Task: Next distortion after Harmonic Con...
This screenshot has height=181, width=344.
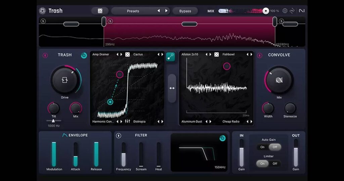Action: click(121, 121)
